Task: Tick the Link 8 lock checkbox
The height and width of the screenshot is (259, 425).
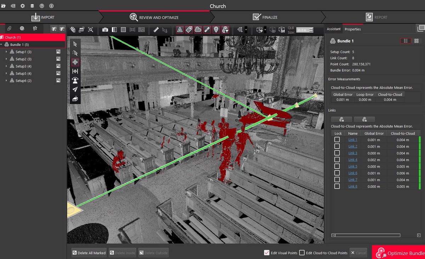Action: pos(337,186)
